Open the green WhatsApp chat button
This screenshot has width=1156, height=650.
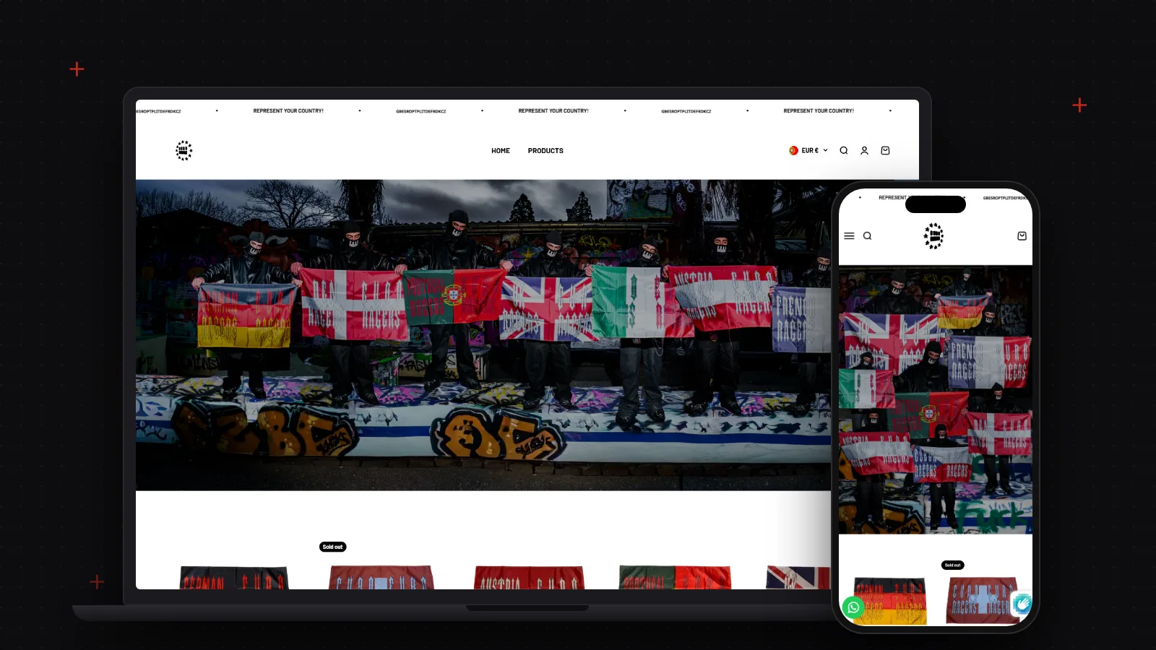tap(853, 607)
